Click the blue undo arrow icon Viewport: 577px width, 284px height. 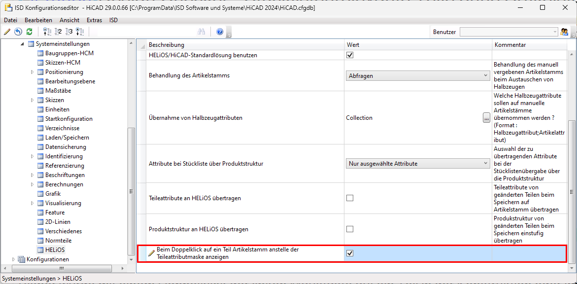(18, 32)
